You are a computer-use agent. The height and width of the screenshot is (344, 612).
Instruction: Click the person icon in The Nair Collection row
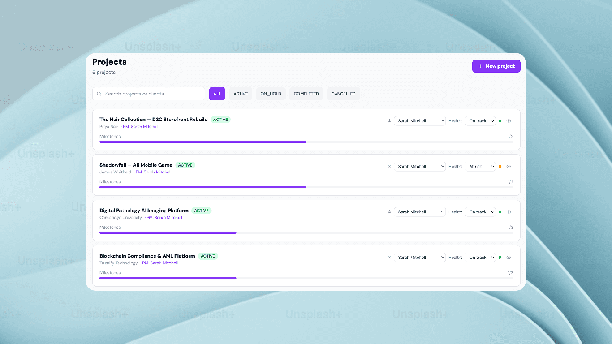(x=390, y=121)
